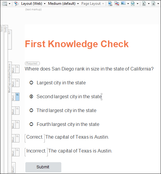Click the insert cross-reference icon
This screenshot has height=174, width=161.
[117, 4]
